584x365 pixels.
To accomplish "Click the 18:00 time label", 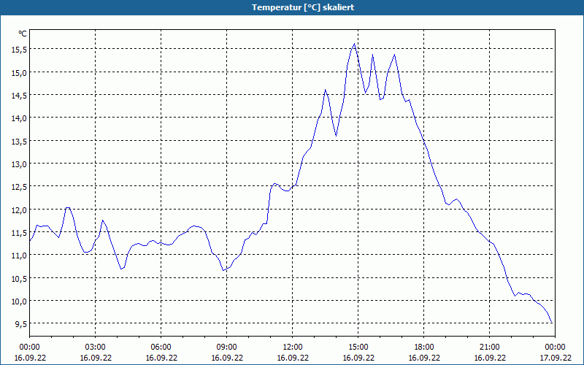I will [424, 347].
